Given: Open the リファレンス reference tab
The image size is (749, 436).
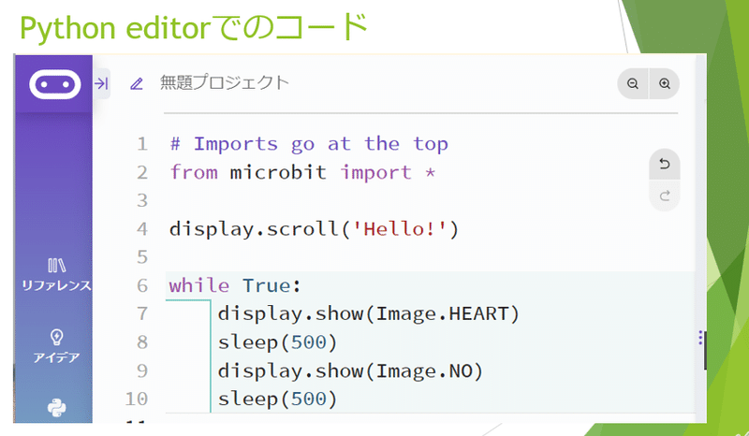Looking at the screenshot, I should [x=56, y=275].
